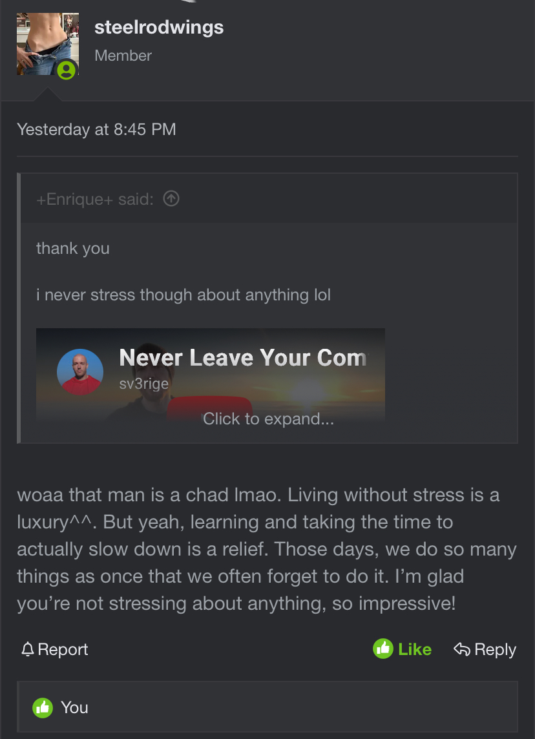Open the 'Yesterday at 8:45 PM' timestamp permalink
535x739 pixels.
coord(96,129)
